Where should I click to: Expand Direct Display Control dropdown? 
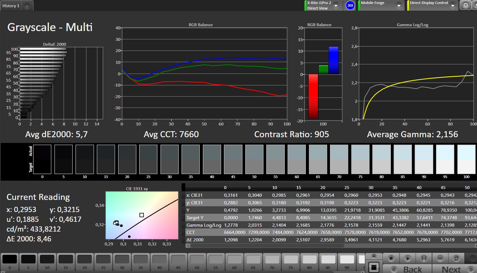pos(453,5)
